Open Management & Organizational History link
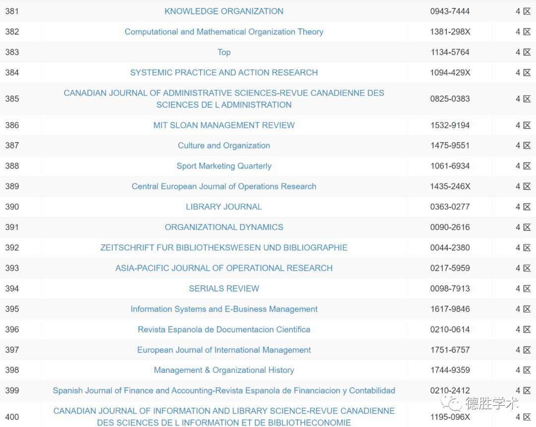 [x=224, y=370]
